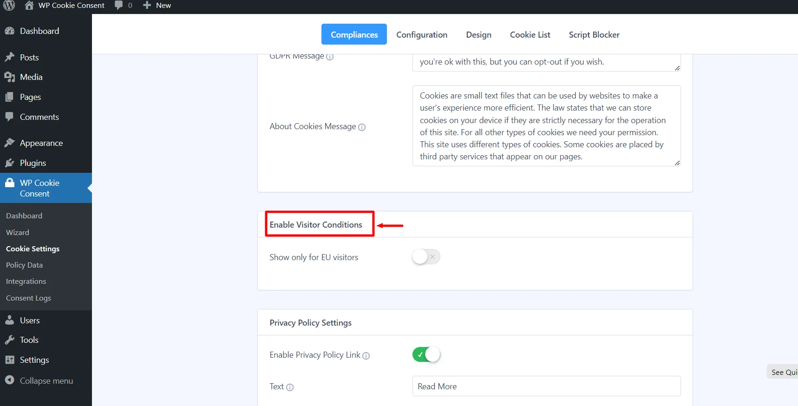Image resolution: width=798 pixels, height=406 pixels.
Task: Open the Script Blocker tab
Action: [x=594, y=35]
